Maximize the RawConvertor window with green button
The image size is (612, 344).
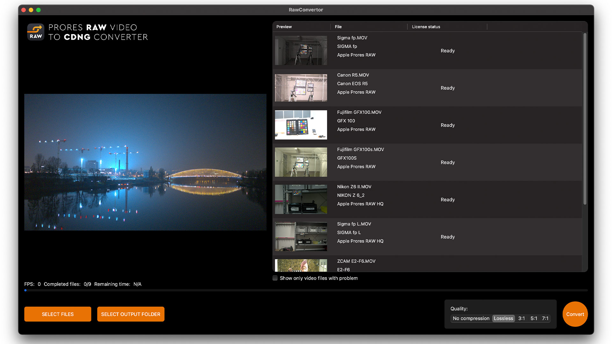[38, 10]
